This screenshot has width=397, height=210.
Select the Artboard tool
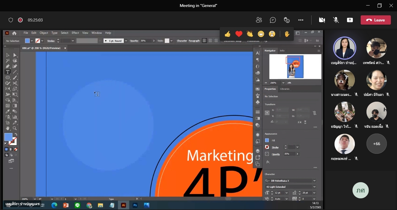pos(8,123)
